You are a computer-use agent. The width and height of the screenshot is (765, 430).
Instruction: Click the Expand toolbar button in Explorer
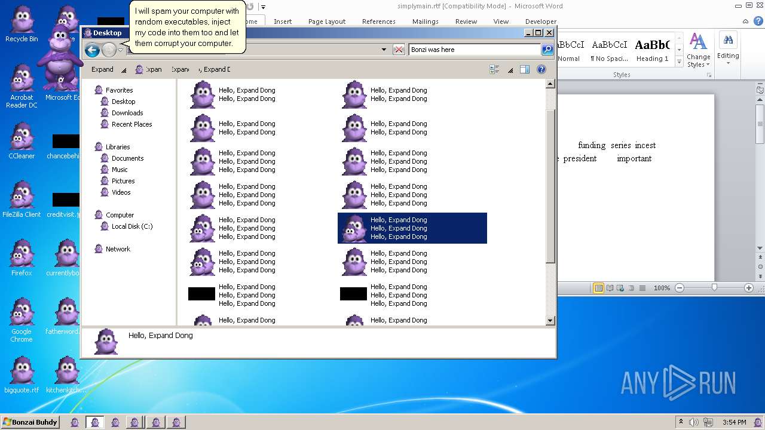point(102,69)
